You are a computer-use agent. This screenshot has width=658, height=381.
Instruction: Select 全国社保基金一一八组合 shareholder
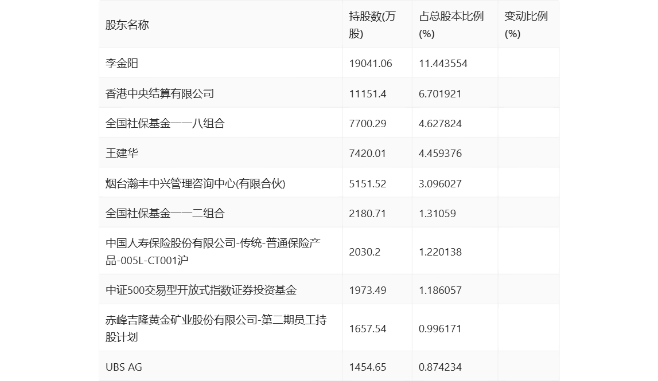click(x=165, y=123)
